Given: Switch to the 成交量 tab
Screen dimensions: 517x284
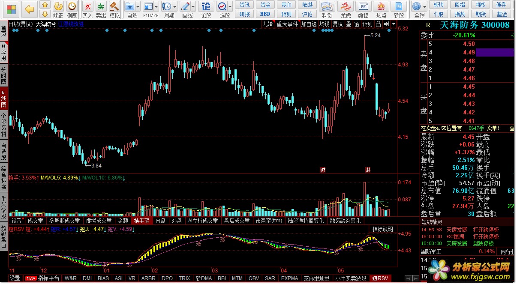Looking at the screenshot, I should tap(35, 221).
